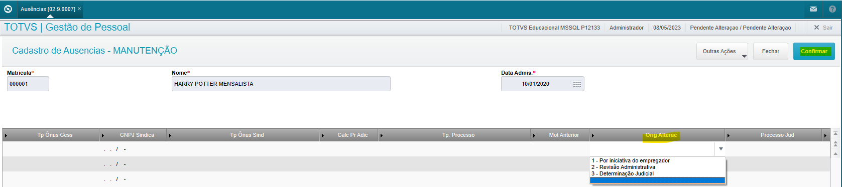Click the Nome input field
Image resolution: width=842 pixels, height=187 pixels.
pos(281,84)
